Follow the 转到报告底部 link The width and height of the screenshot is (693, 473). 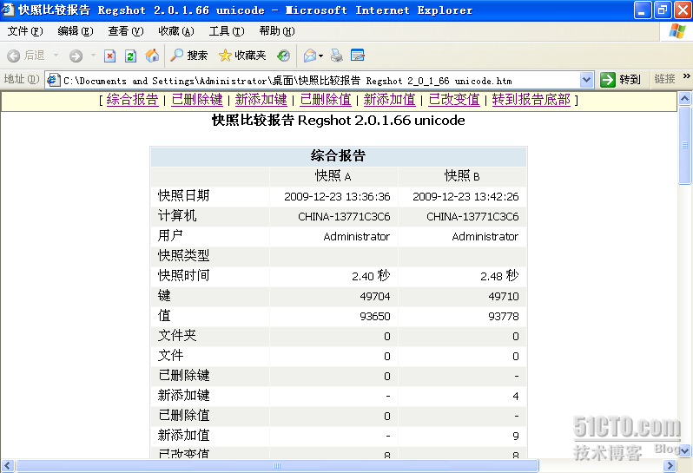coord(531,100)
